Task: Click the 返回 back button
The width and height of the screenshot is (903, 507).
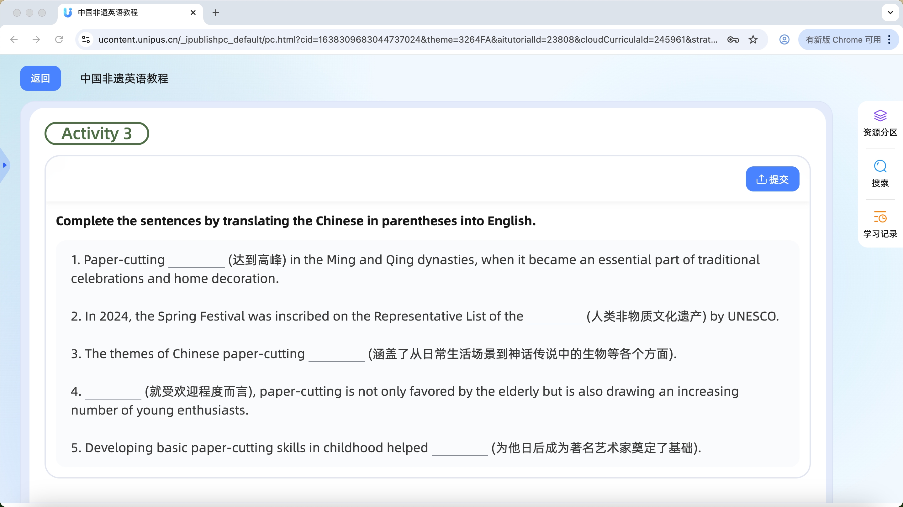Action: point(40,78)
